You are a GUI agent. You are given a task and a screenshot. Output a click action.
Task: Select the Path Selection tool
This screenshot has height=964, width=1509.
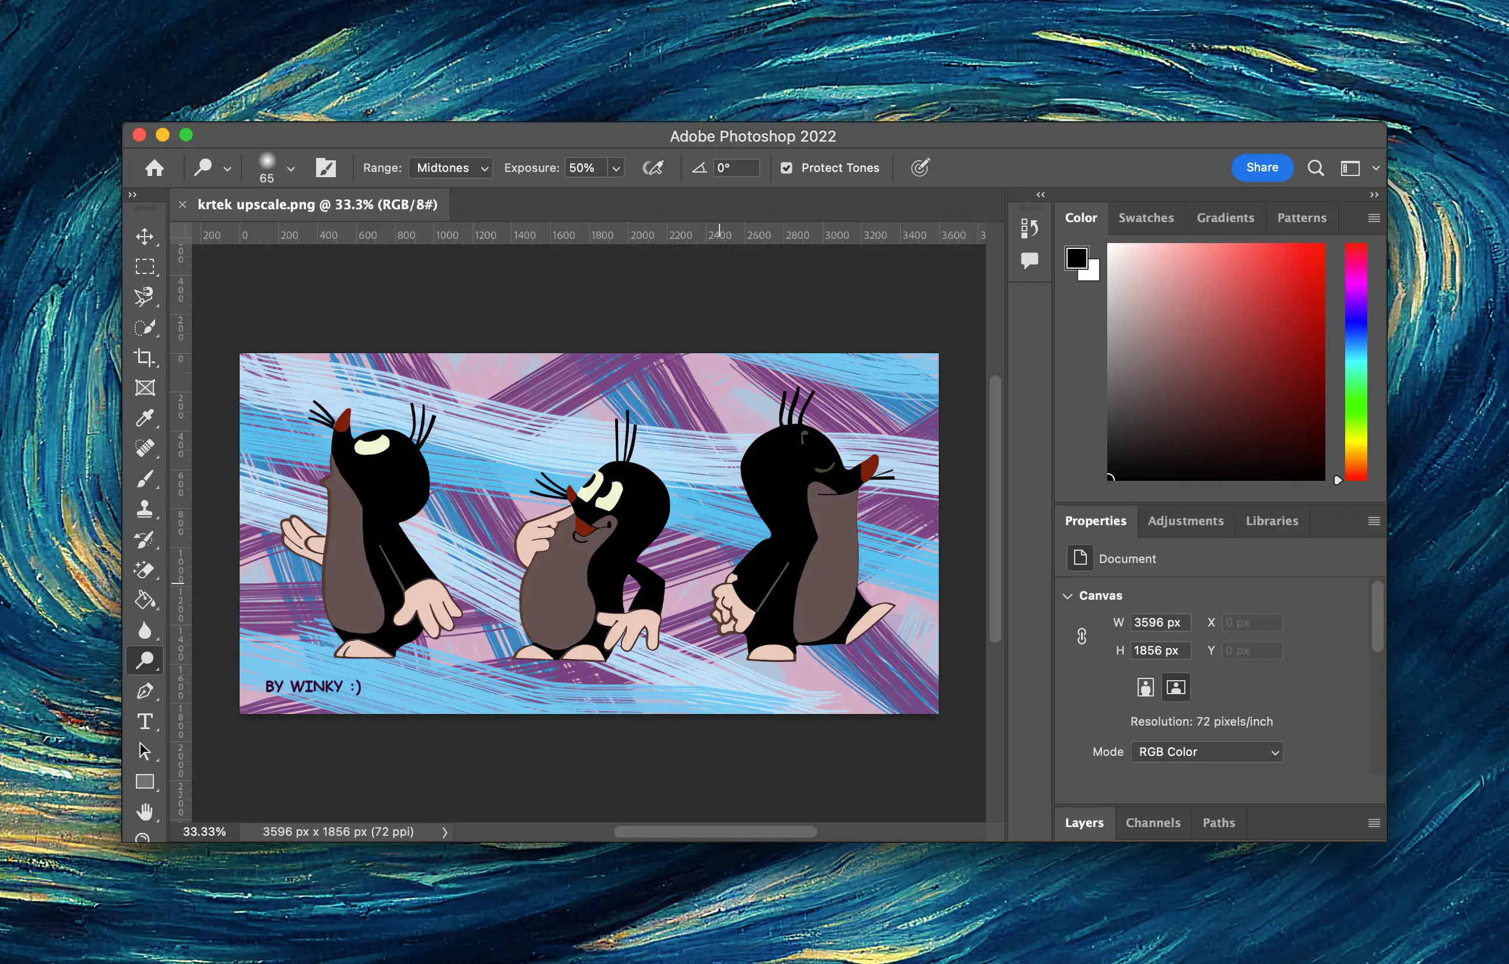point(145,751)
